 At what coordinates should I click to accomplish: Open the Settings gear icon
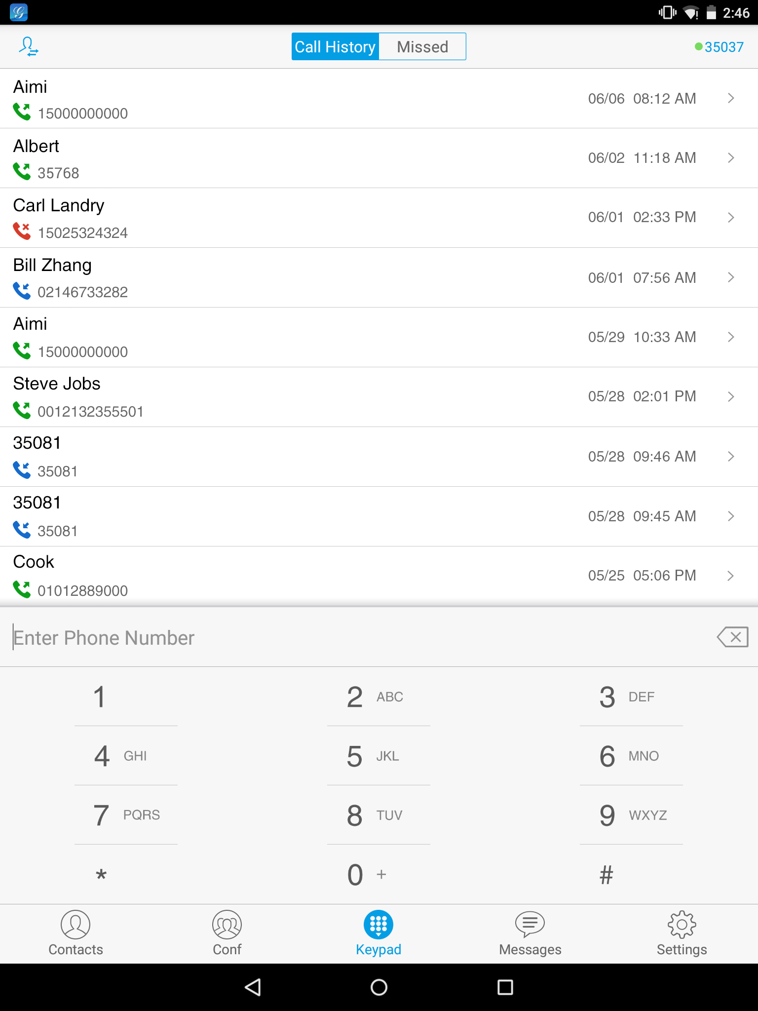point(682,924)
